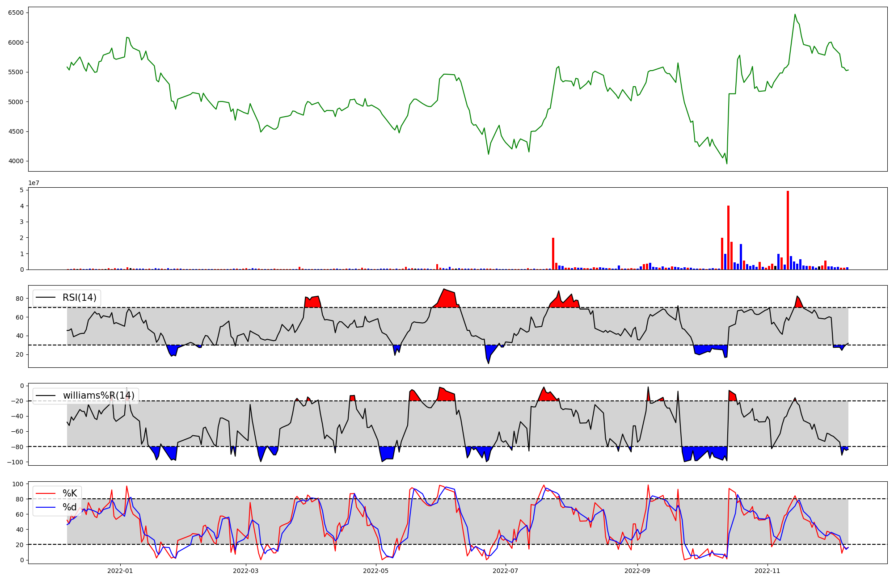Click the 4000 price axis tick label
Image resolution: width=894 pixels, height=581 pixels.
click(16, 161)
